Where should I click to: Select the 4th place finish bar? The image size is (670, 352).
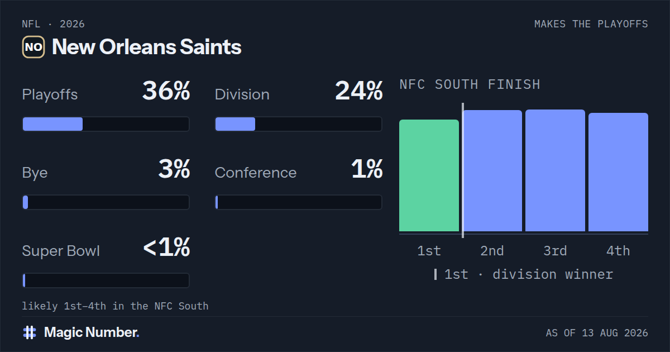(x=618, y=172)
